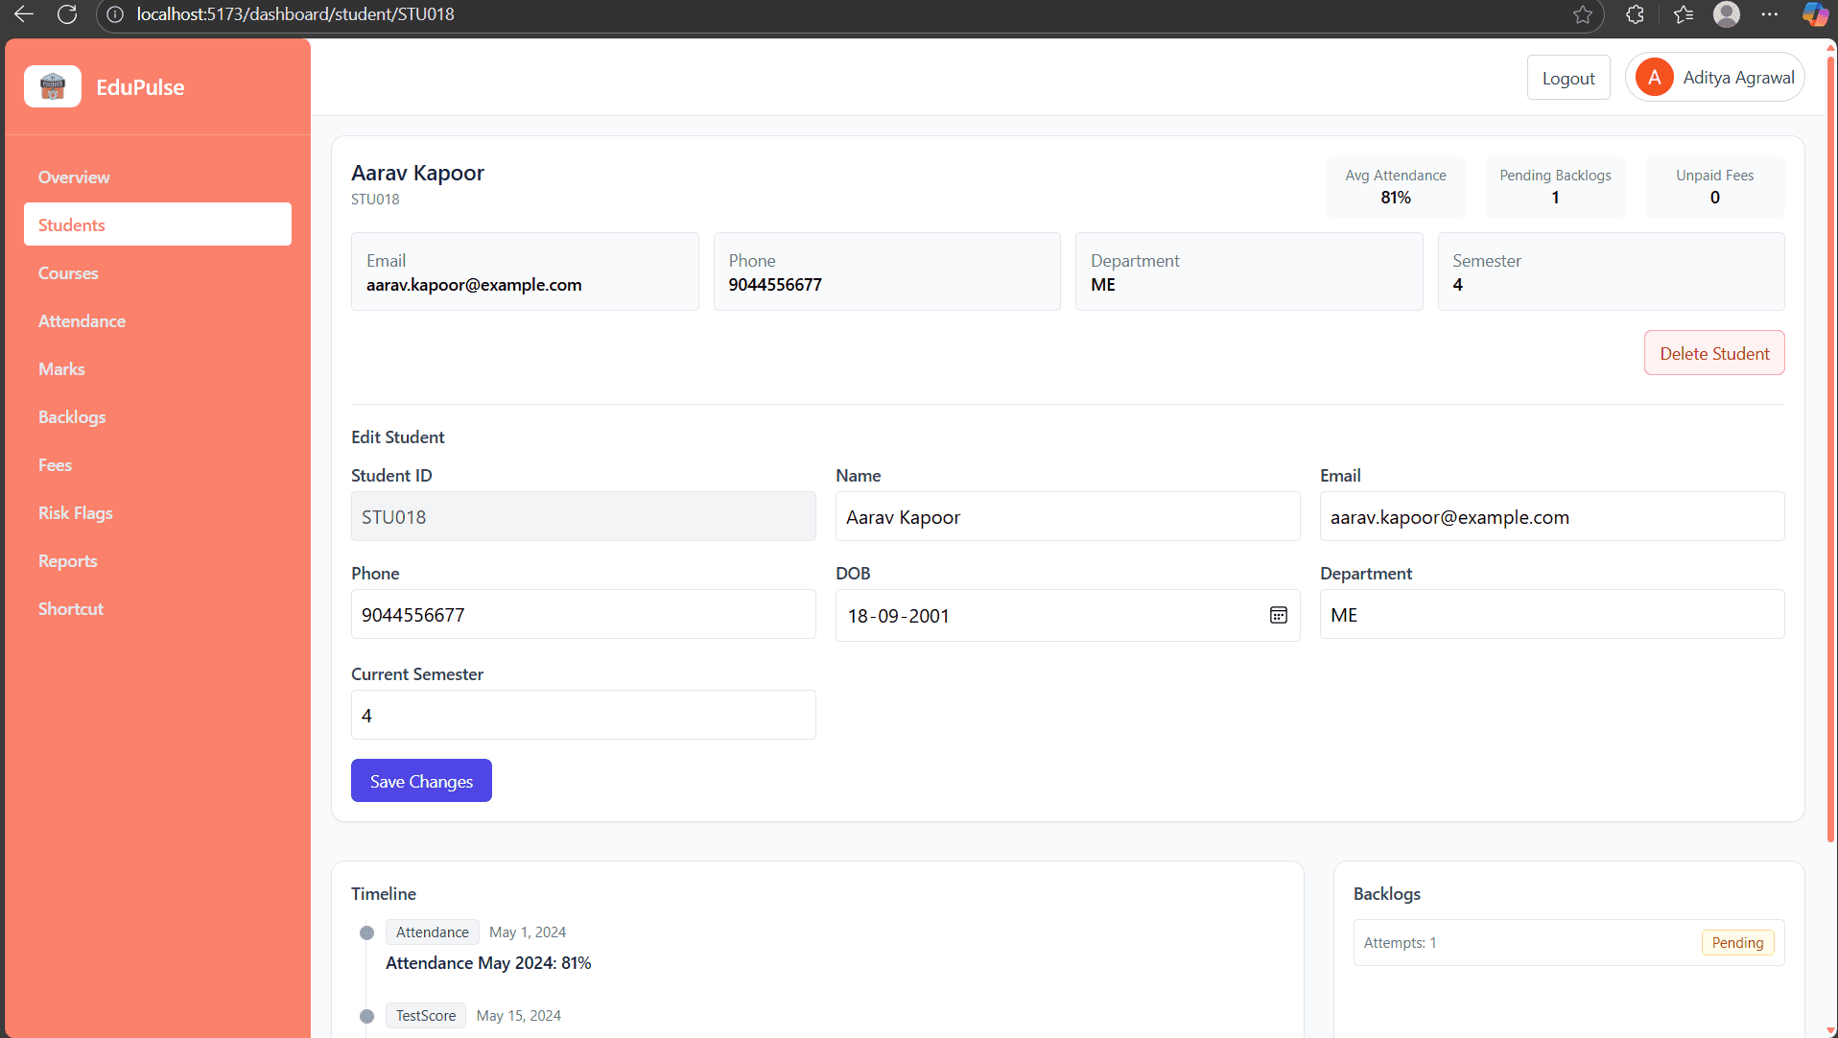The height and width of the screenshot is (1038, 1838).
Task: Bookmark this page with the star icon
Action: tap(1583, 14)
